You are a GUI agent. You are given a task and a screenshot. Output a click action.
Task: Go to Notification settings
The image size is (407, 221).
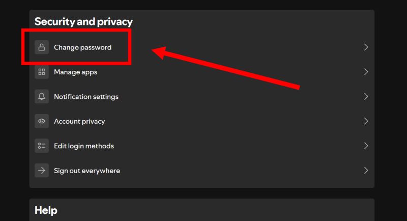[86, 97]
